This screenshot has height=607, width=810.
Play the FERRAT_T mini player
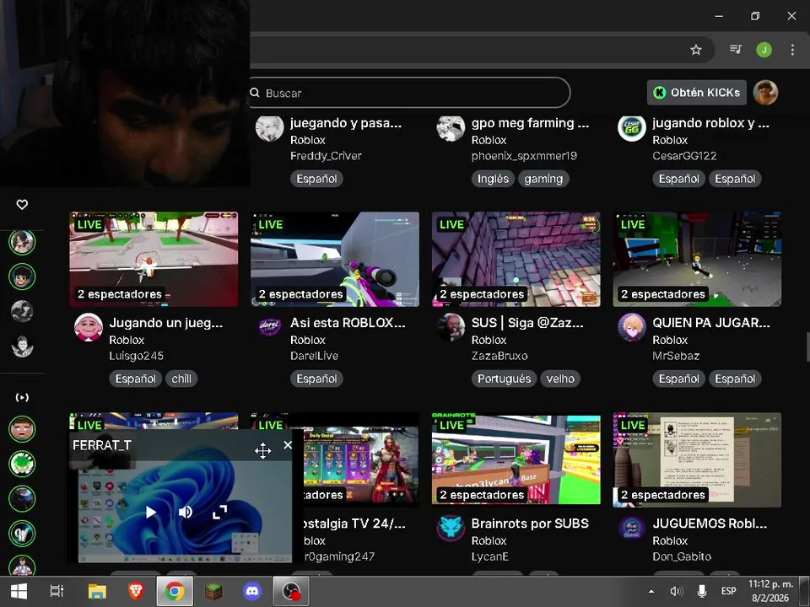pyautogui.click(x=150, y=512)
